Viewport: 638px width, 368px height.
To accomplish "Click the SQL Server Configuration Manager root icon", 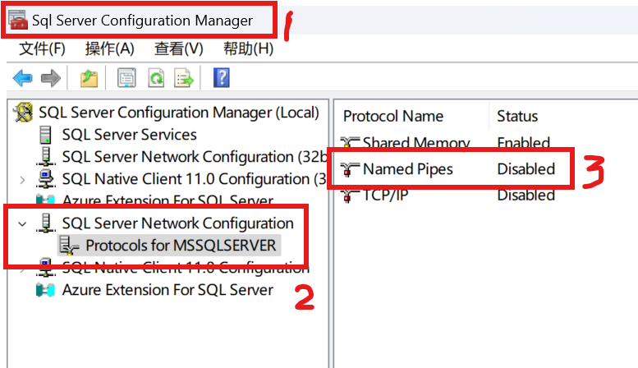I will tap(23, 113).
